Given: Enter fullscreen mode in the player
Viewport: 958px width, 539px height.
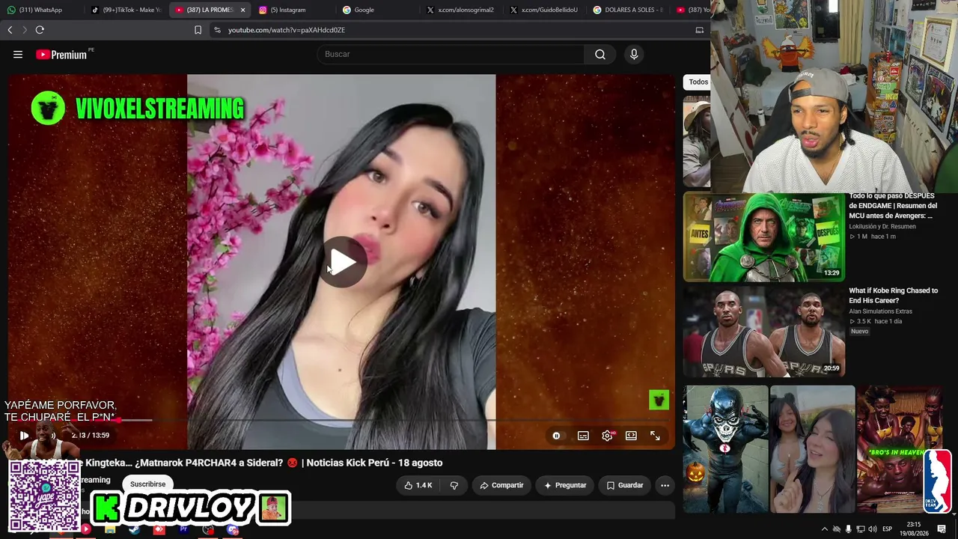Looking at the screenshot, I should (x=655, y=436).
